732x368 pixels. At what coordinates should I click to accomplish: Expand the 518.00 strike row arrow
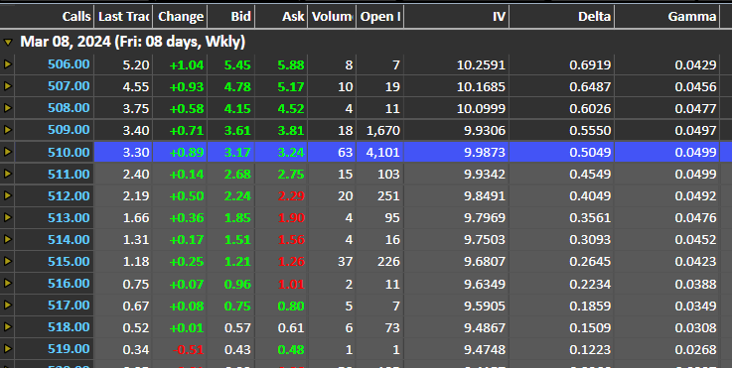coord(8,327)
